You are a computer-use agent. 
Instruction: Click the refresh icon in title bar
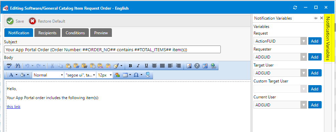(295, 8)
